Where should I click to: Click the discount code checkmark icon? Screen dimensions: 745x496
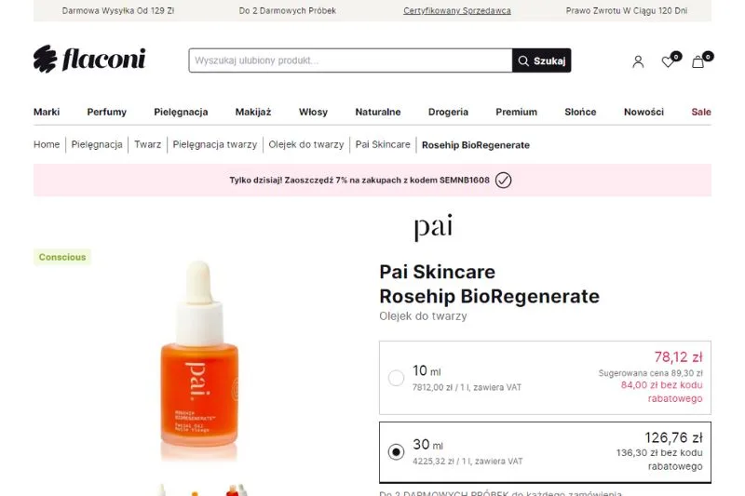click(503, 181)
